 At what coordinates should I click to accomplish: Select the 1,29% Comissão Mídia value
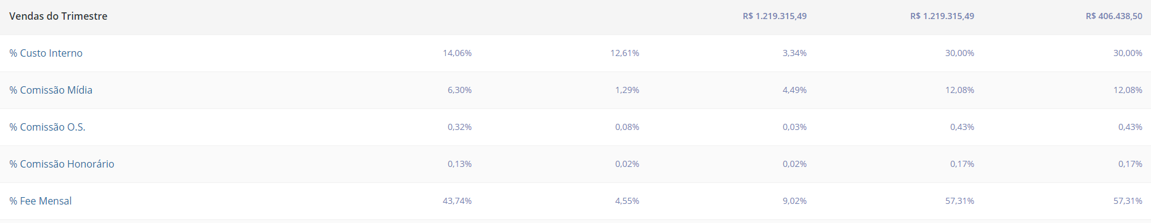pos(627,90)
